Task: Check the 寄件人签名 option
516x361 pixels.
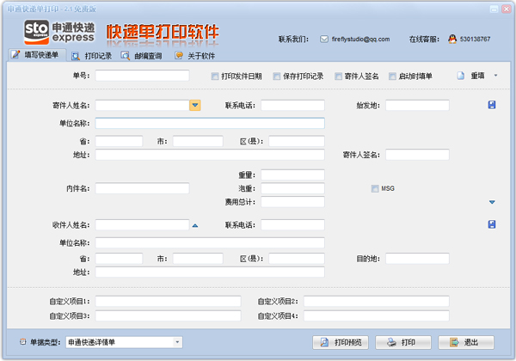Action: 338,76
